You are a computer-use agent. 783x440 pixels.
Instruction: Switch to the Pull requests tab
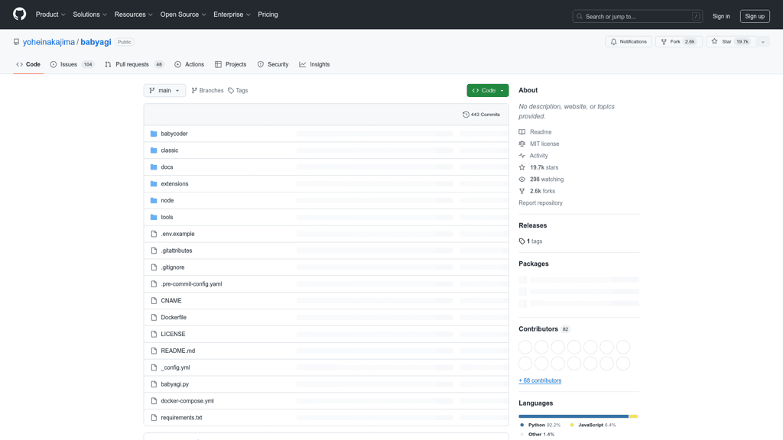(133, 64)
